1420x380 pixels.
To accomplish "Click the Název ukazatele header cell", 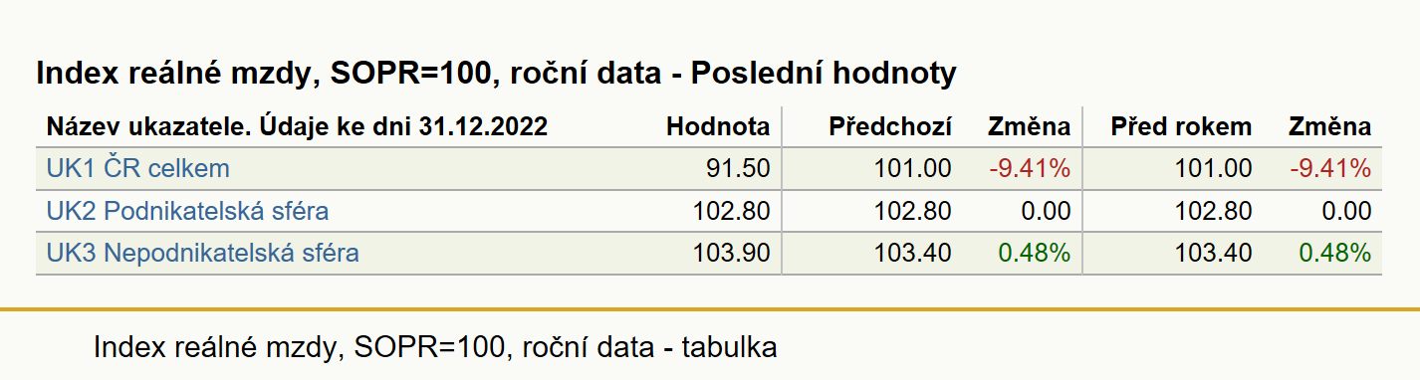I will [297, 126].
